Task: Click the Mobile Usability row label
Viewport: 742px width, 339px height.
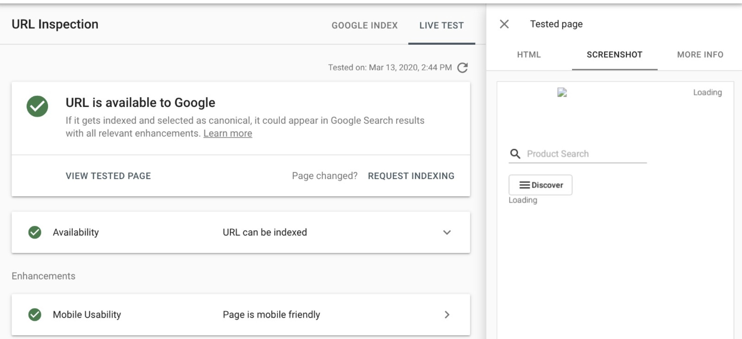Action: [x=87, y=315]
